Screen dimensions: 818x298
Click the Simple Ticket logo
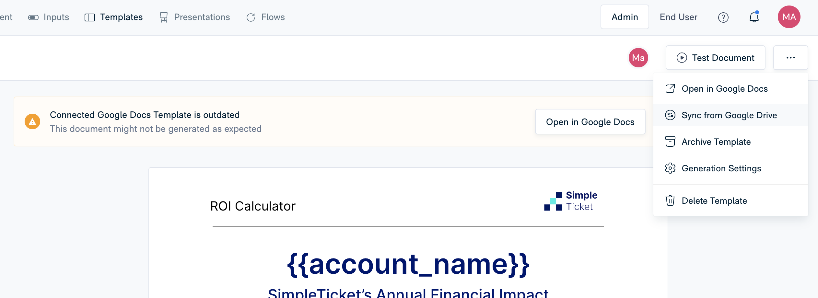(571, 201)
